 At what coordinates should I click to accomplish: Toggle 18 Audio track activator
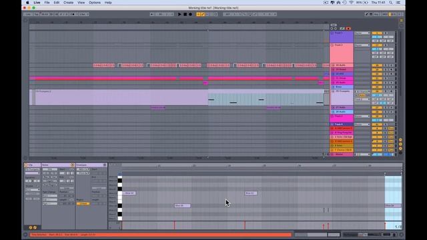pyautogui.click(x=377, y=65)
